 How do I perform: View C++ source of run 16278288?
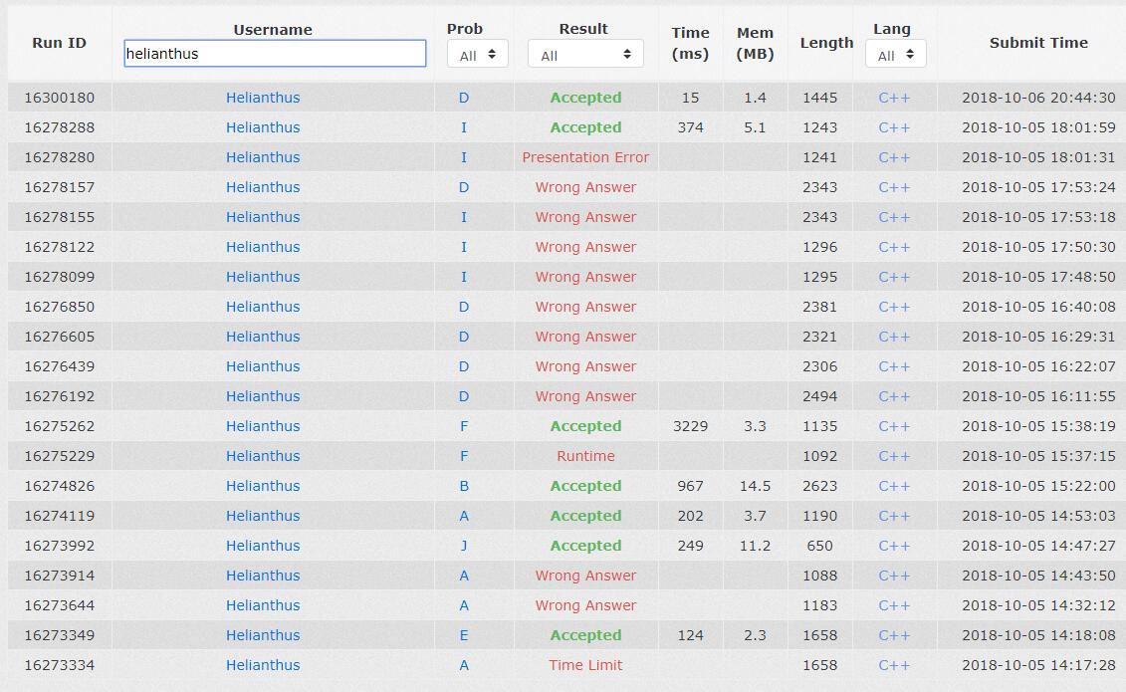click(894, 127)
